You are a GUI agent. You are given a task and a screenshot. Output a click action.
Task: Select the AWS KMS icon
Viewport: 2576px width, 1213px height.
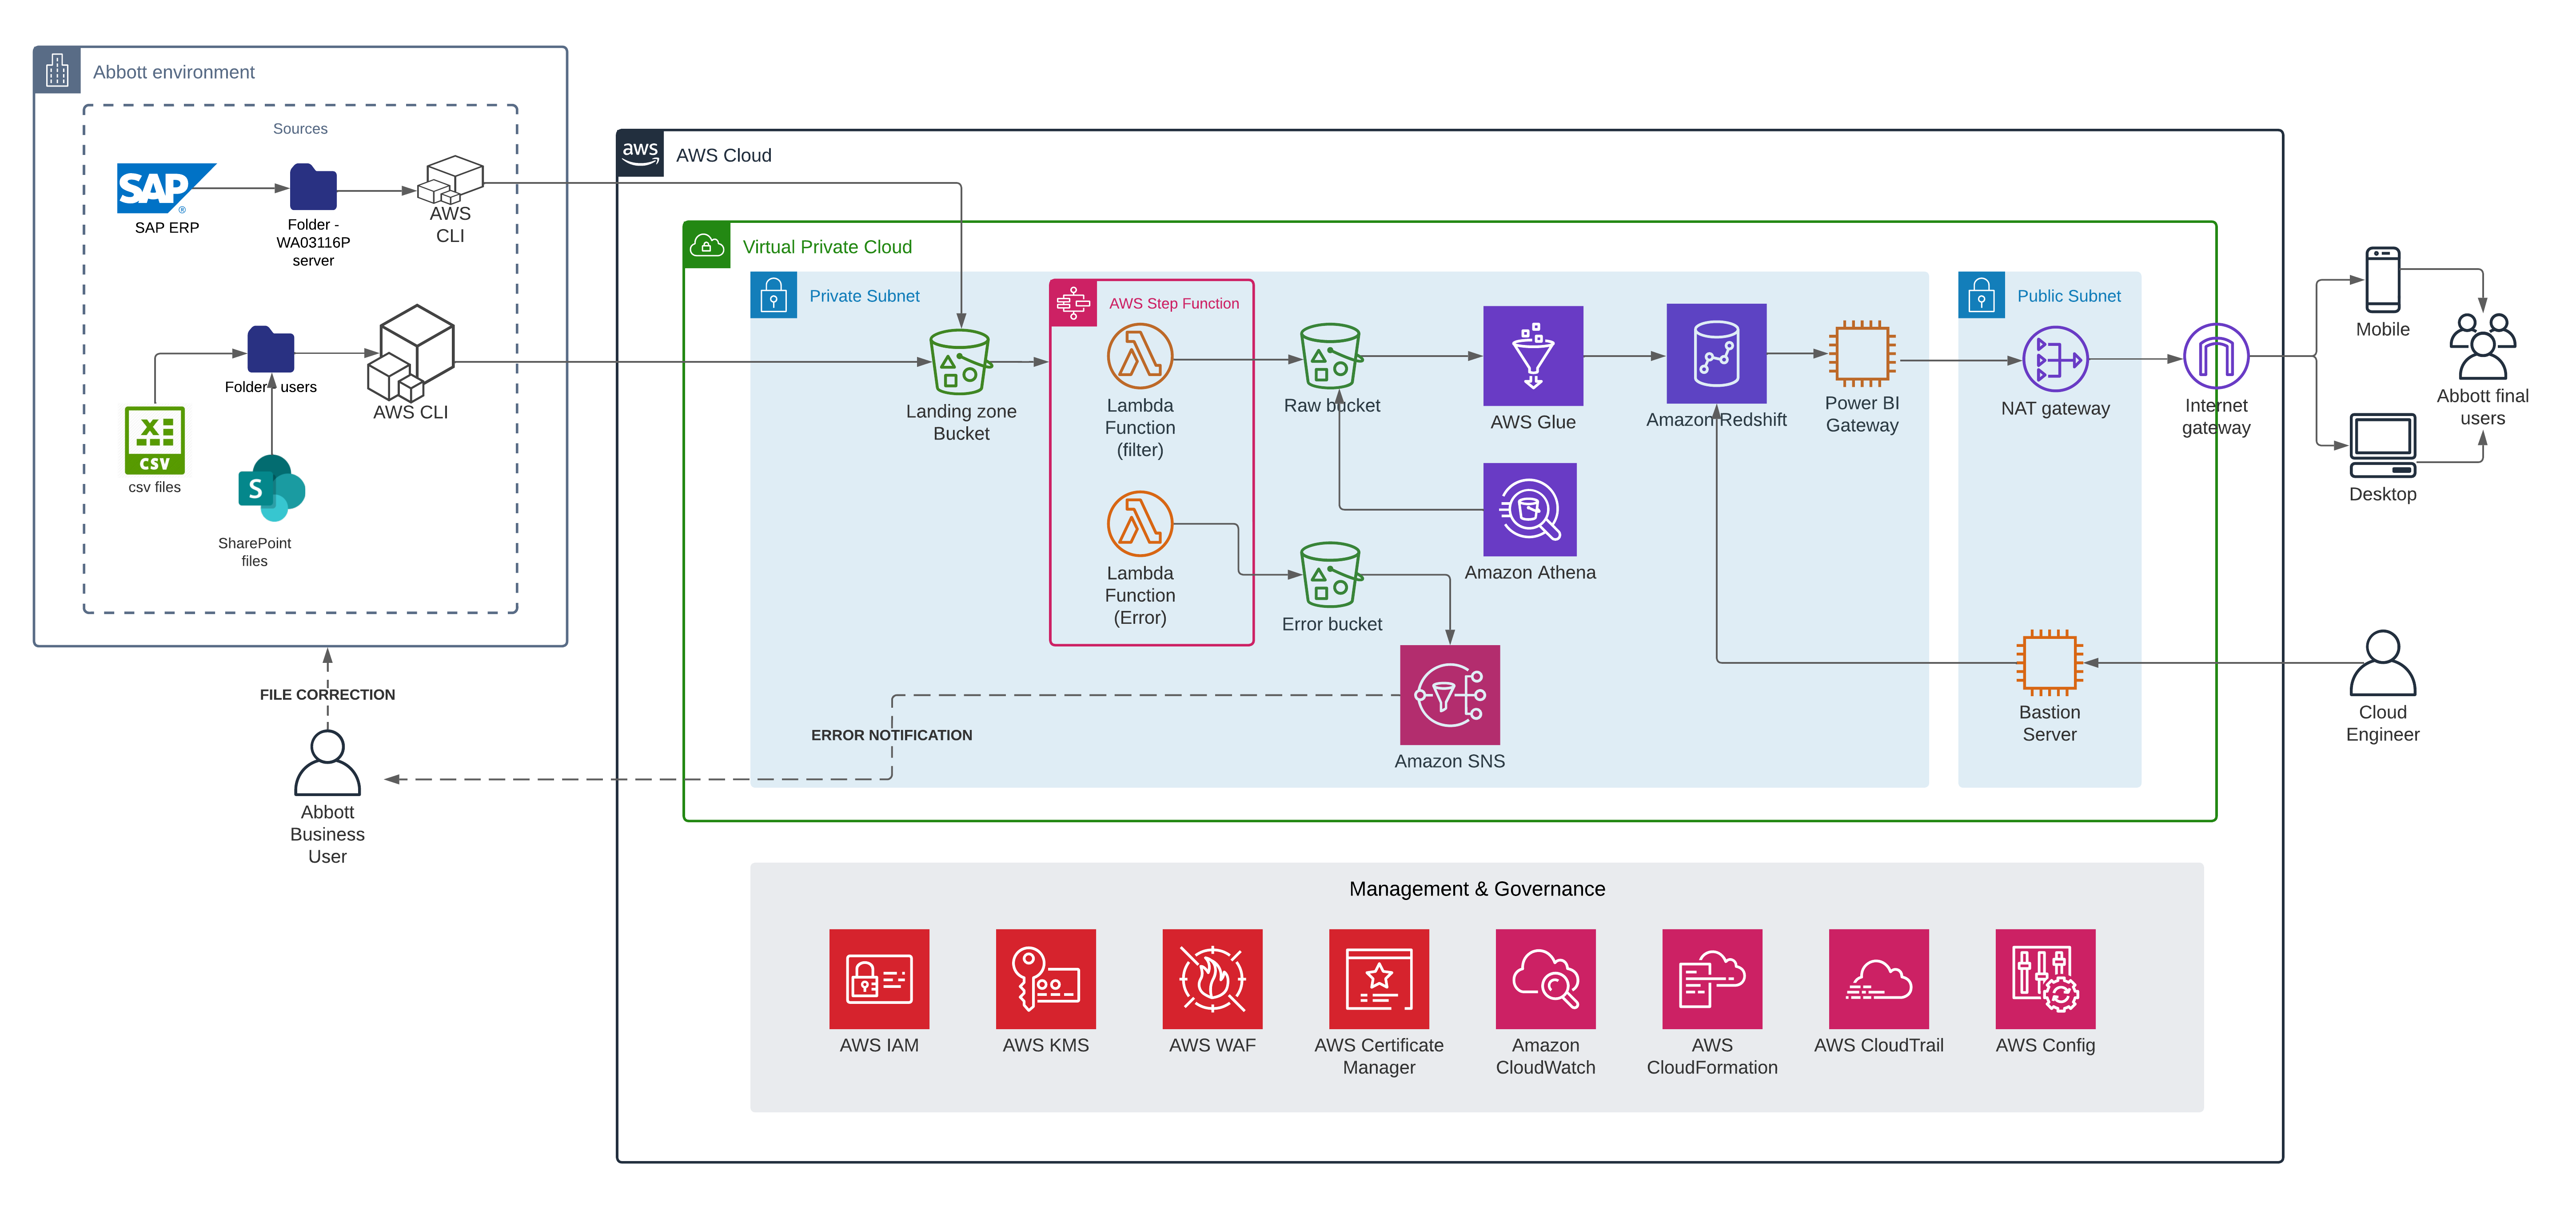tap(1046, 979)
